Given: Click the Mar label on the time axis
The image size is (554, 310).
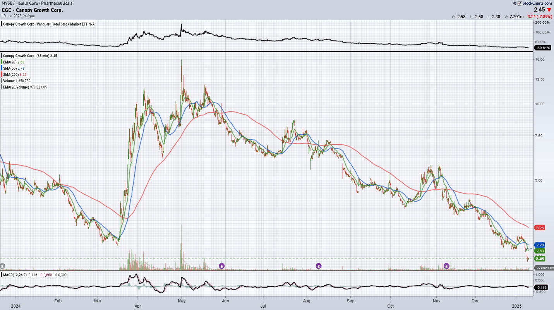Looking at the screenshot, I should pyautogui.click(x=98, y=300).
